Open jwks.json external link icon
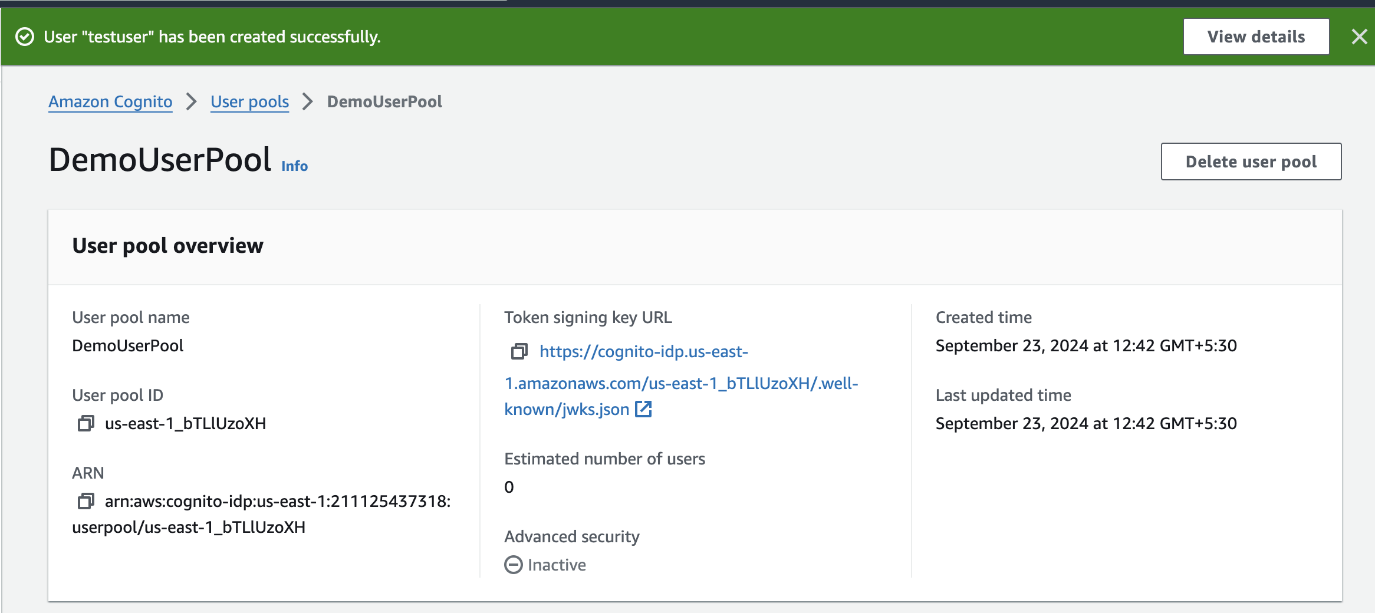 pyautogui.click(x=643, y=409)
